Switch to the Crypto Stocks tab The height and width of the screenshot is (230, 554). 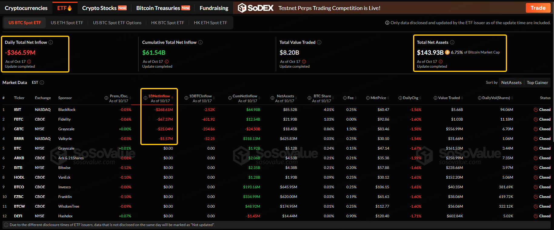pos(104,8)
